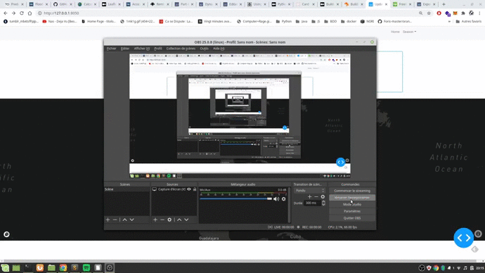
Task: Mute the Mic/Aux audio channel
Action: tap(276, 199)
